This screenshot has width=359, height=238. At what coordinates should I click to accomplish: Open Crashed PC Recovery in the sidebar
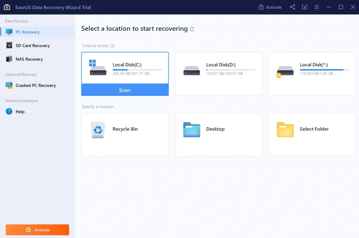click(x=38, y=85)
